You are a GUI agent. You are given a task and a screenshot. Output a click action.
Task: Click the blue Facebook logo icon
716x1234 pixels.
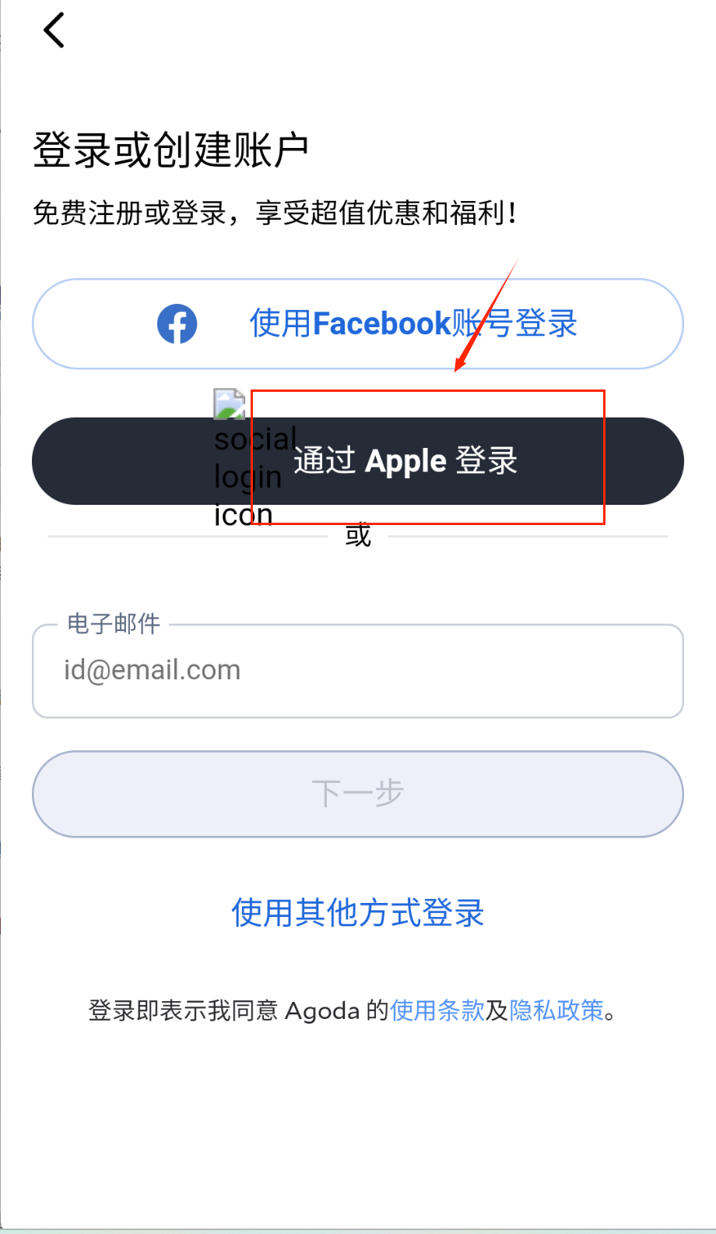click(x=177, y=323)
